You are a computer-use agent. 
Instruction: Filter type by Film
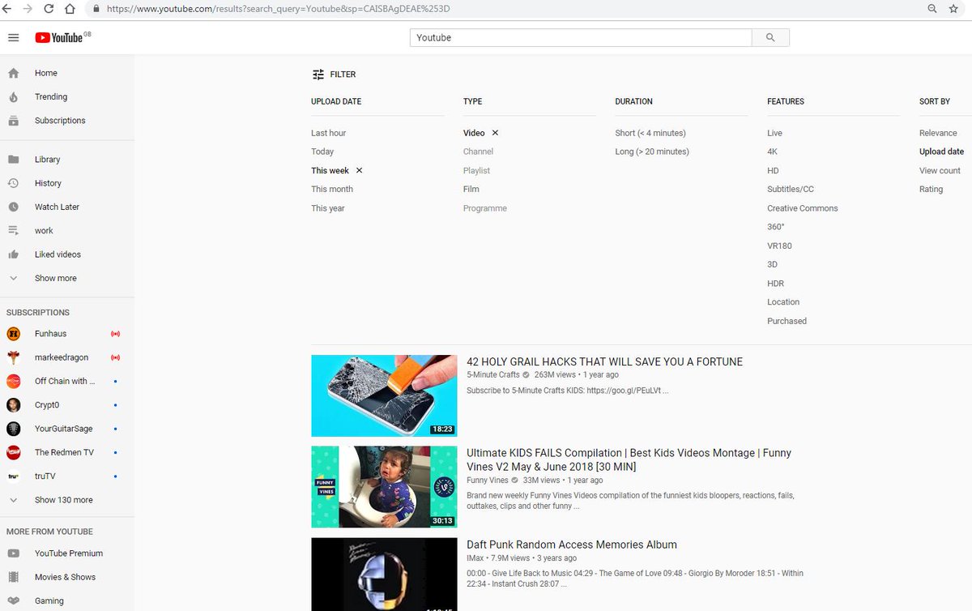pyautogui.click(x=471, y=189)
